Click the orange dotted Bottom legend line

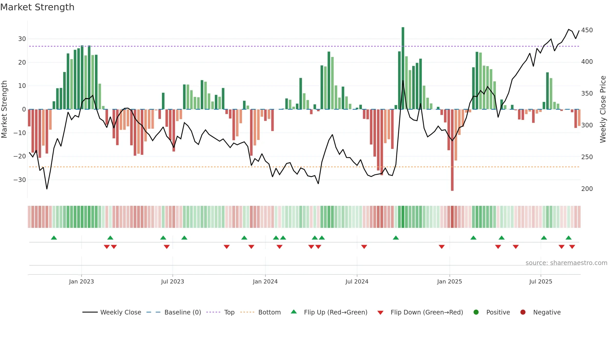point(247,312)
